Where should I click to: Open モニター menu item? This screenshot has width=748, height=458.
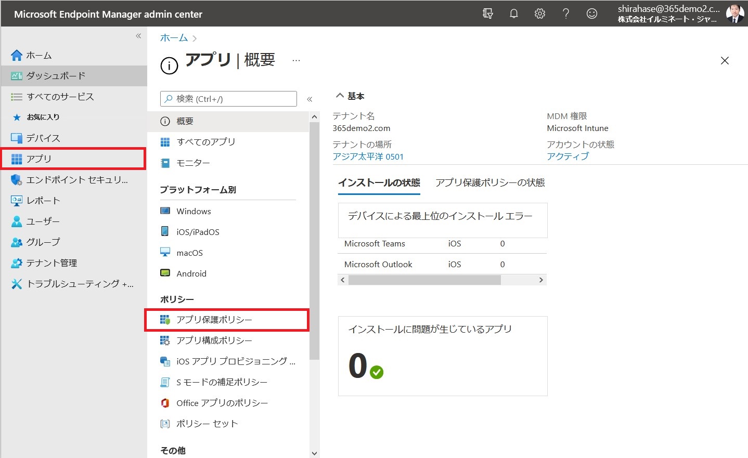[x=228, y=163]
